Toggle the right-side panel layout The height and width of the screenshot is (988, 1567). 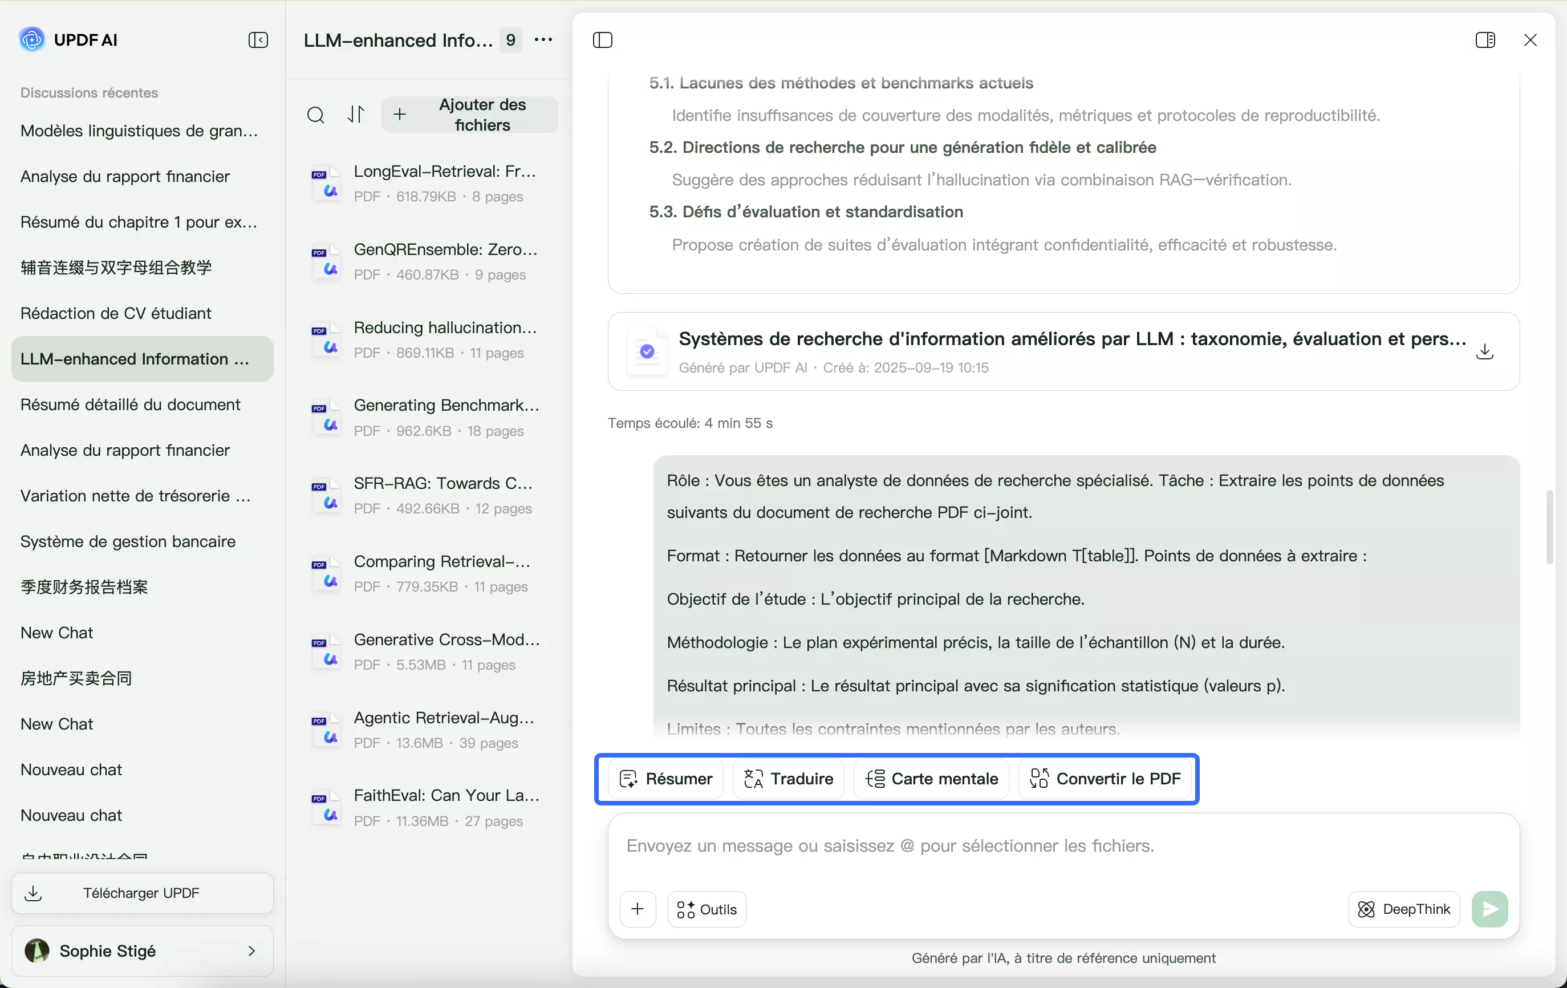[1485, 40]
